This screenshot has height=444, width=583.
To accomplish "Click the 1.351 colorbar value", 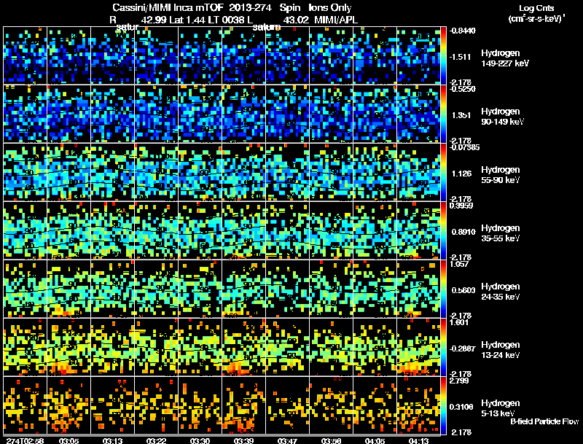I will (461, 115).
